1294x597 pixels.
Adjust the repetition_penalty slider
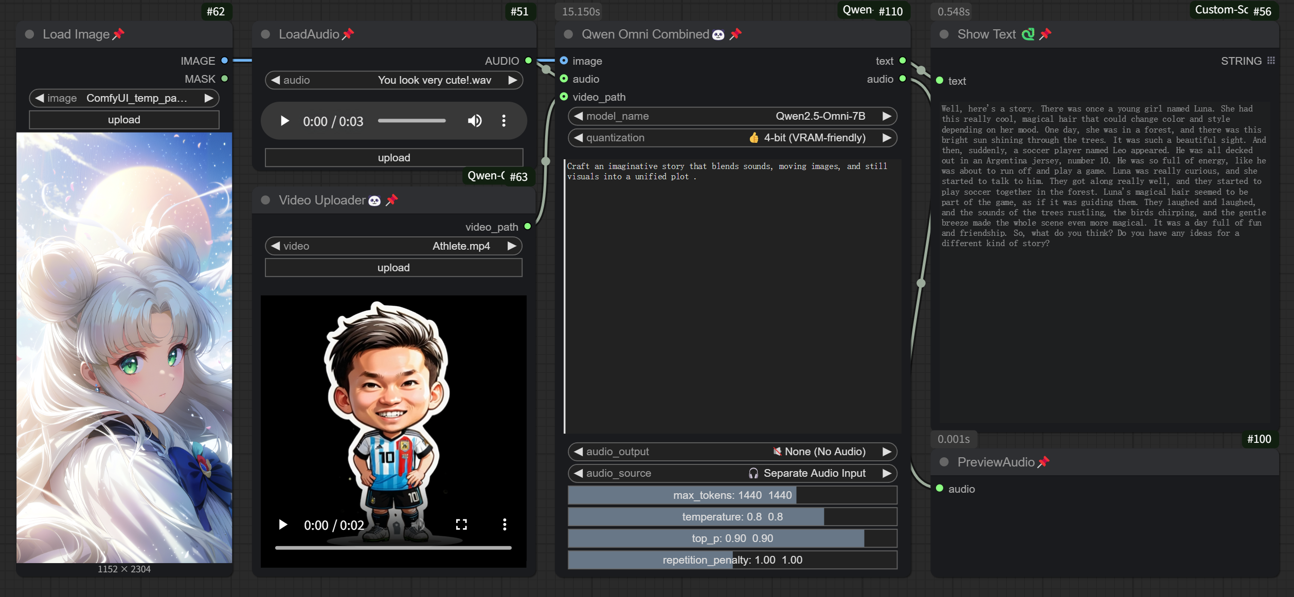732,560
